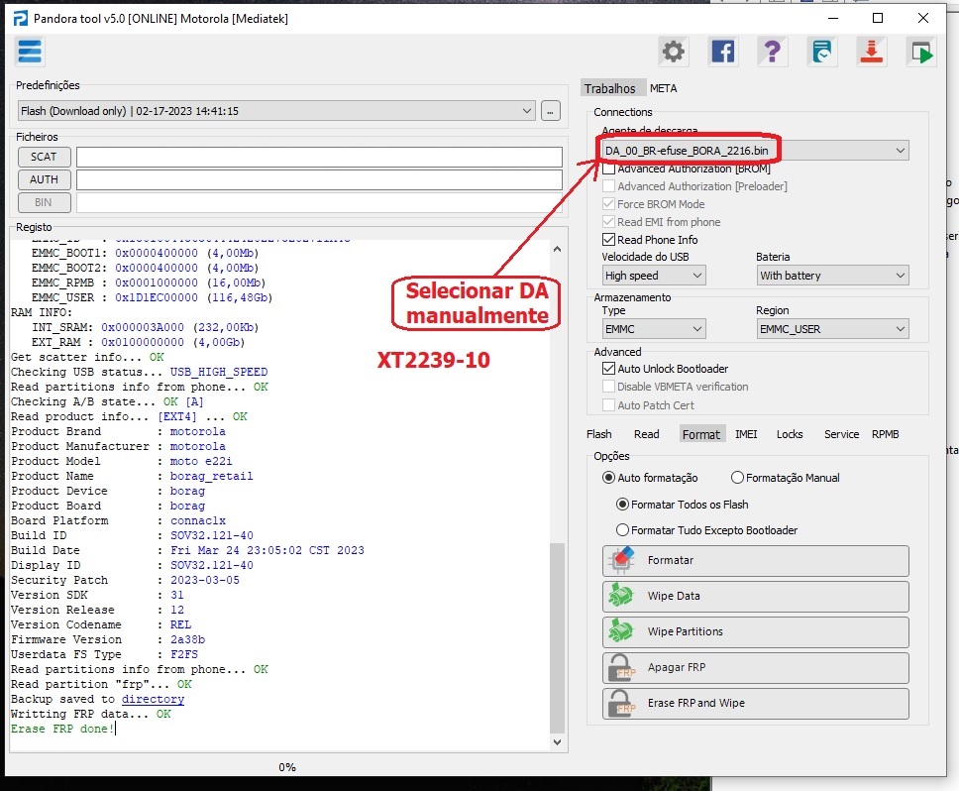Click 'Erase FRP done!' log line
This screenshot has width=959, height=791.
click(62, 729)
